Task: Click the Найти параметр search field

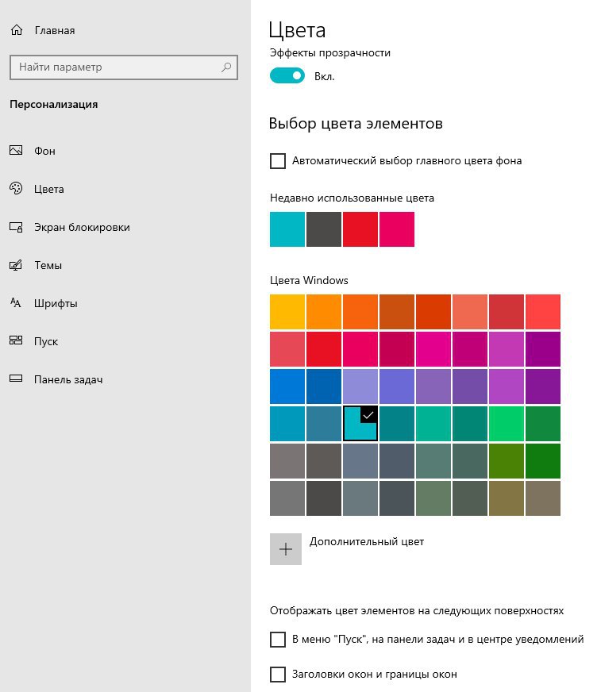Action: point(124,67)
